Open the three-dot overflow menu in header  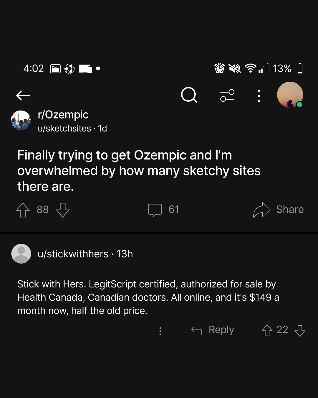point(259,96)
